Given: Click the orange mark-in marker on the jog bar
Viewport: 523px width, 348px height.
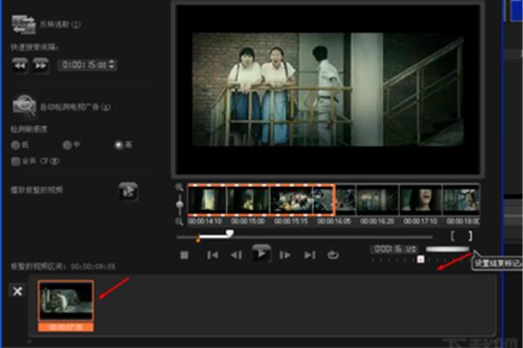Looking at the screenshot, I should click(x=198, y=238).
